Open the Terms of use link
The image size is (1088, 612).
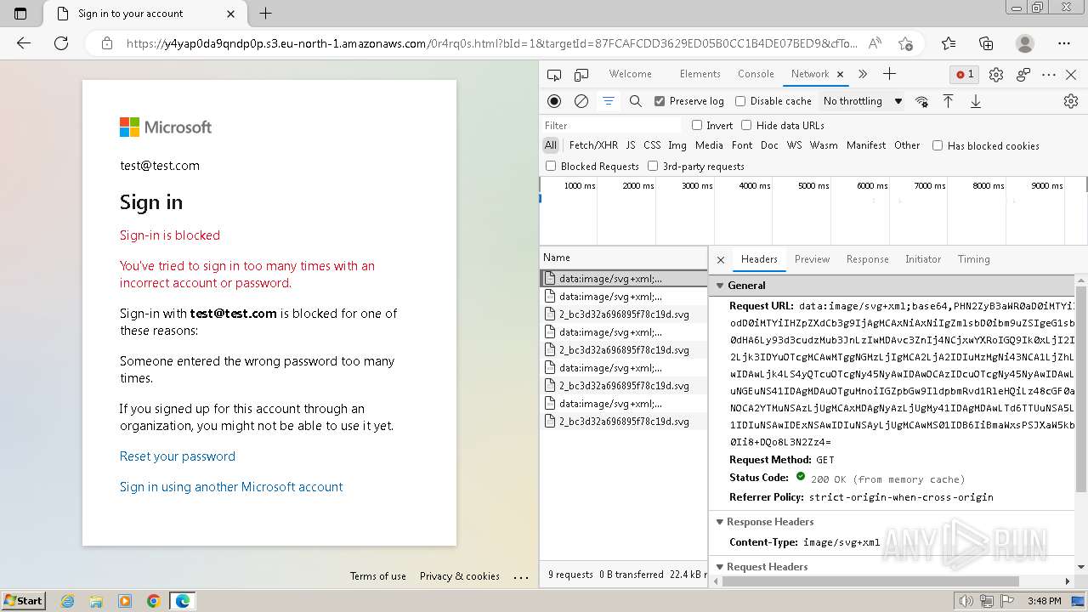[x=378, y=576]
